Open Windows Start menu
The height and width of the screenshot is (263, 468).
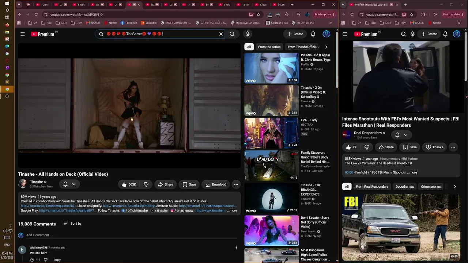pyautogui.click(x=7, y=3)
